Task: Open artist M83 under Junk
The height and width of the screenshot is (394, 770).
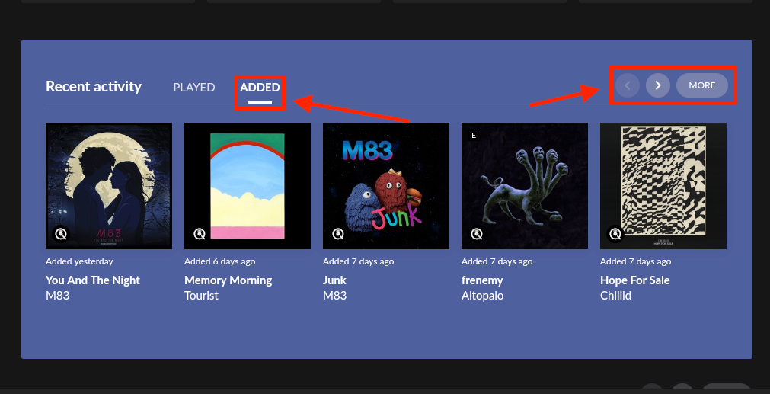Action: (x=334, y=296)
